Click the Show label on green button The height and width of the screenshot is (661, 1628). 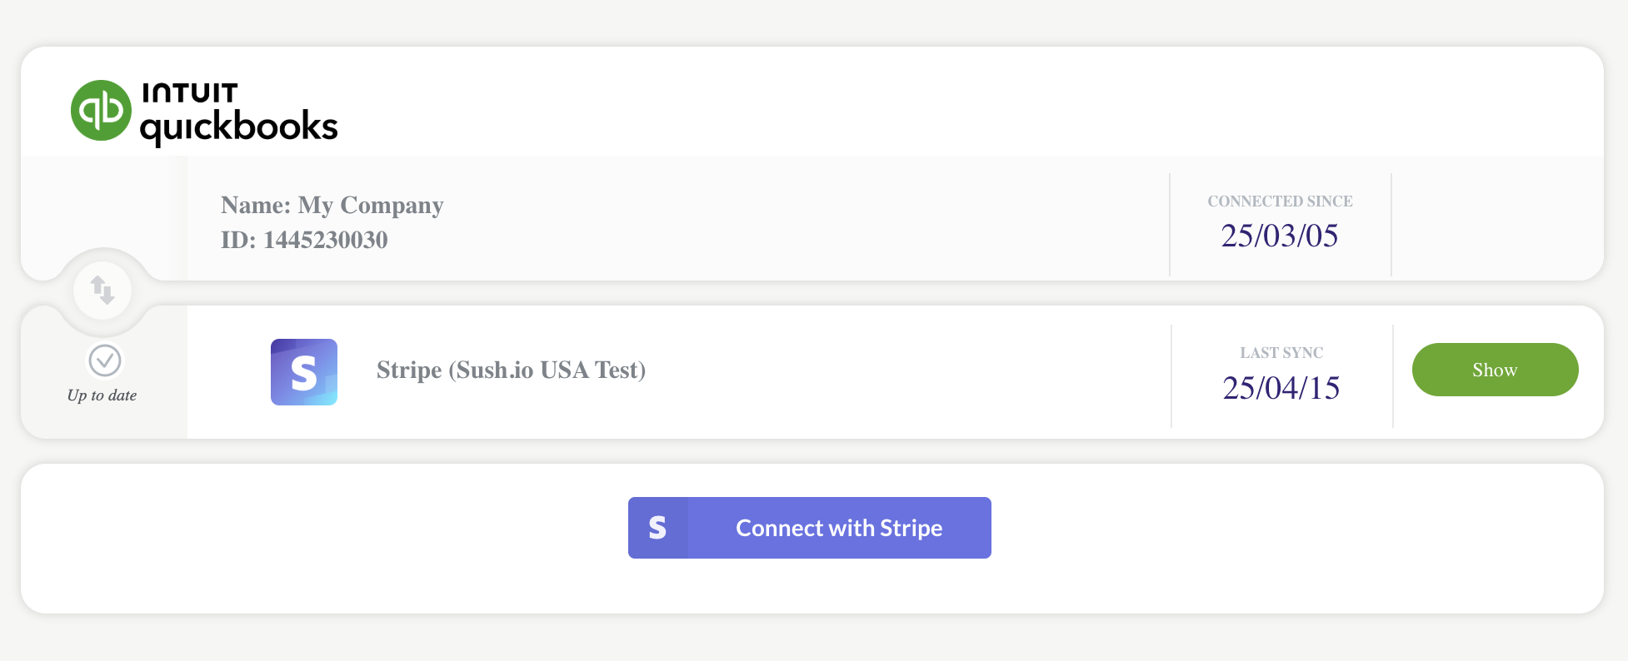1496,370
